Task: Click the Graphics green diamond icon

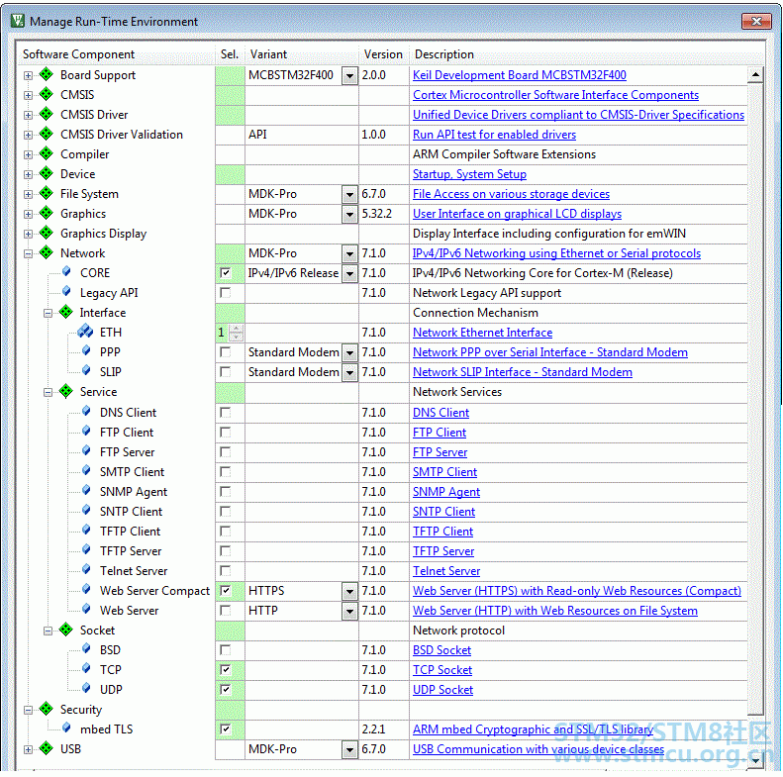Action: (x=47, y=213)
